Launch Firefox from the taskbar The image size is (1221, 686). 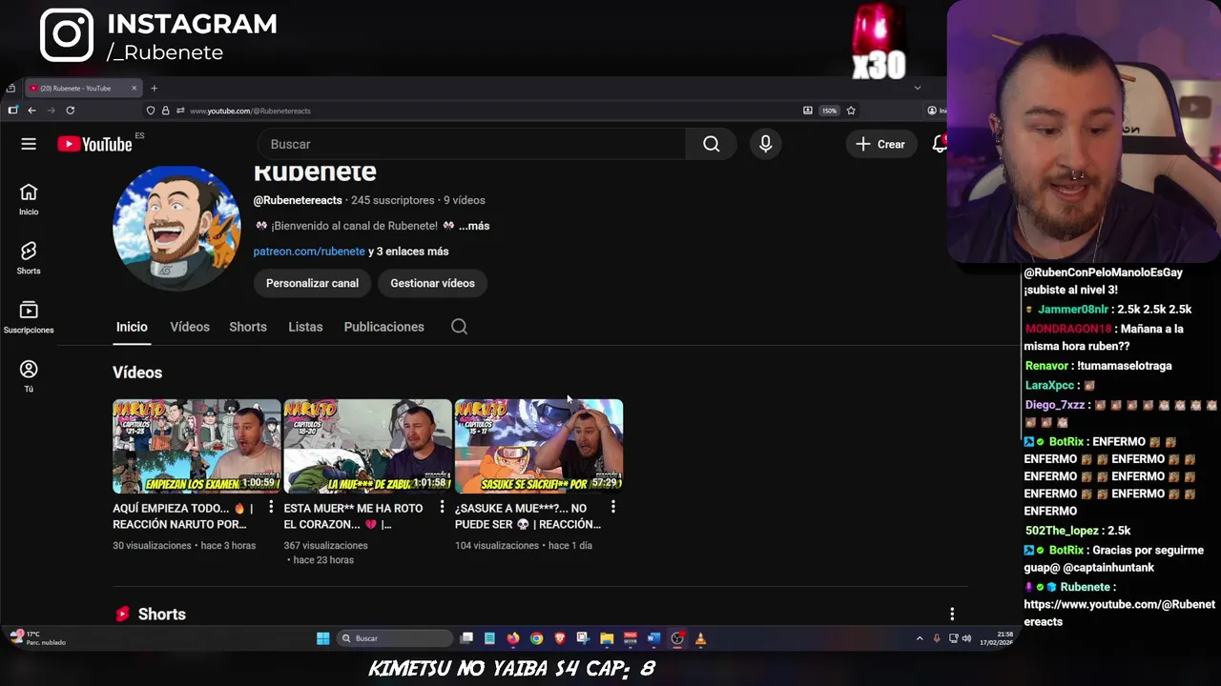coord(513,638)
